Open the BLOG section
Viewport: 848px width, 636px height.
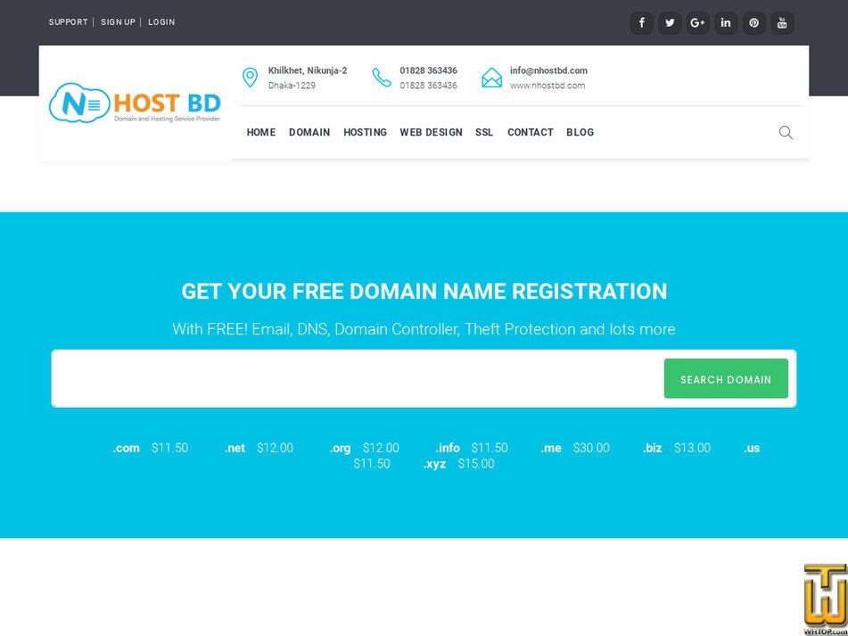coord(580,132)
